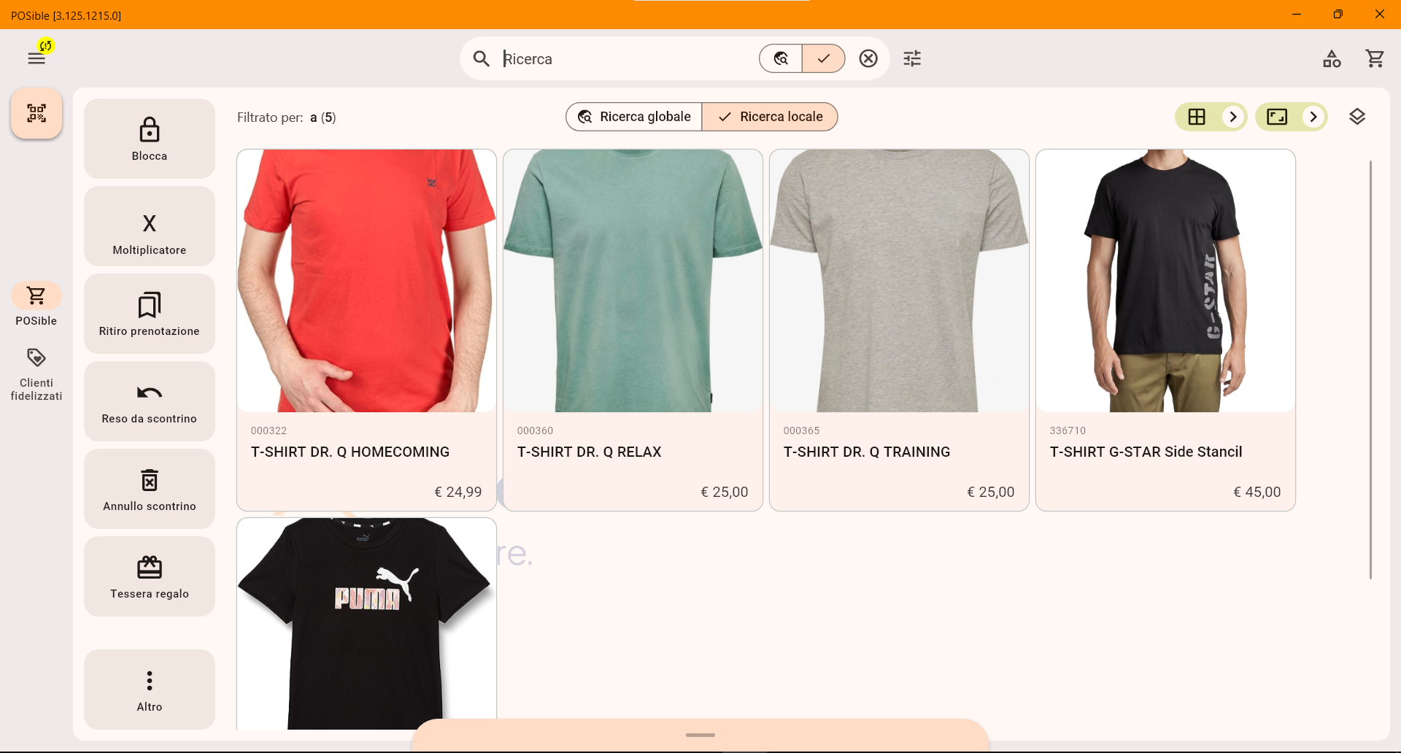This screenshot has height=753, width=1401.
Task: Open the hamburger menu
Action: (x=36, y=58)
